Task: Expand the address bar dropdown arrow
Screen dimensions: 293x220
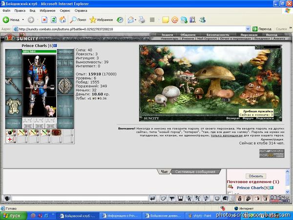Action: 248,29
